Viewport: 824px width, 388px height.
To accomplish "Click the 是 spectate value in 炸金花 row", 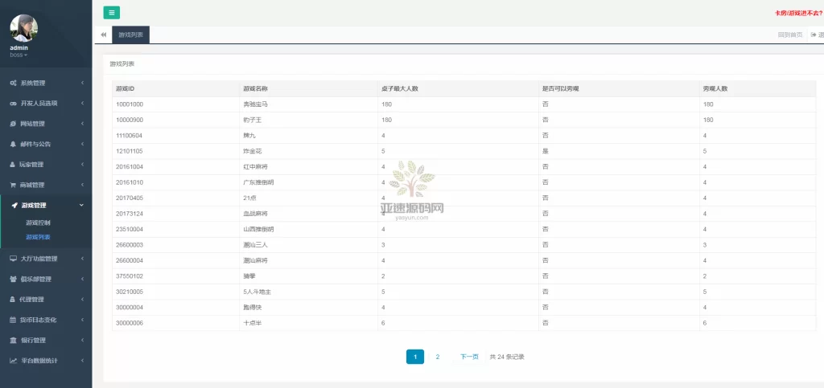I will pos(545,151).
